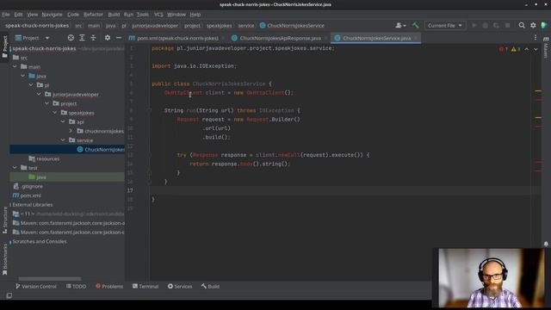The height and width of the screenshot is (310, 551).
Task: Collapse the java folder under main
Action: [23, 76]
